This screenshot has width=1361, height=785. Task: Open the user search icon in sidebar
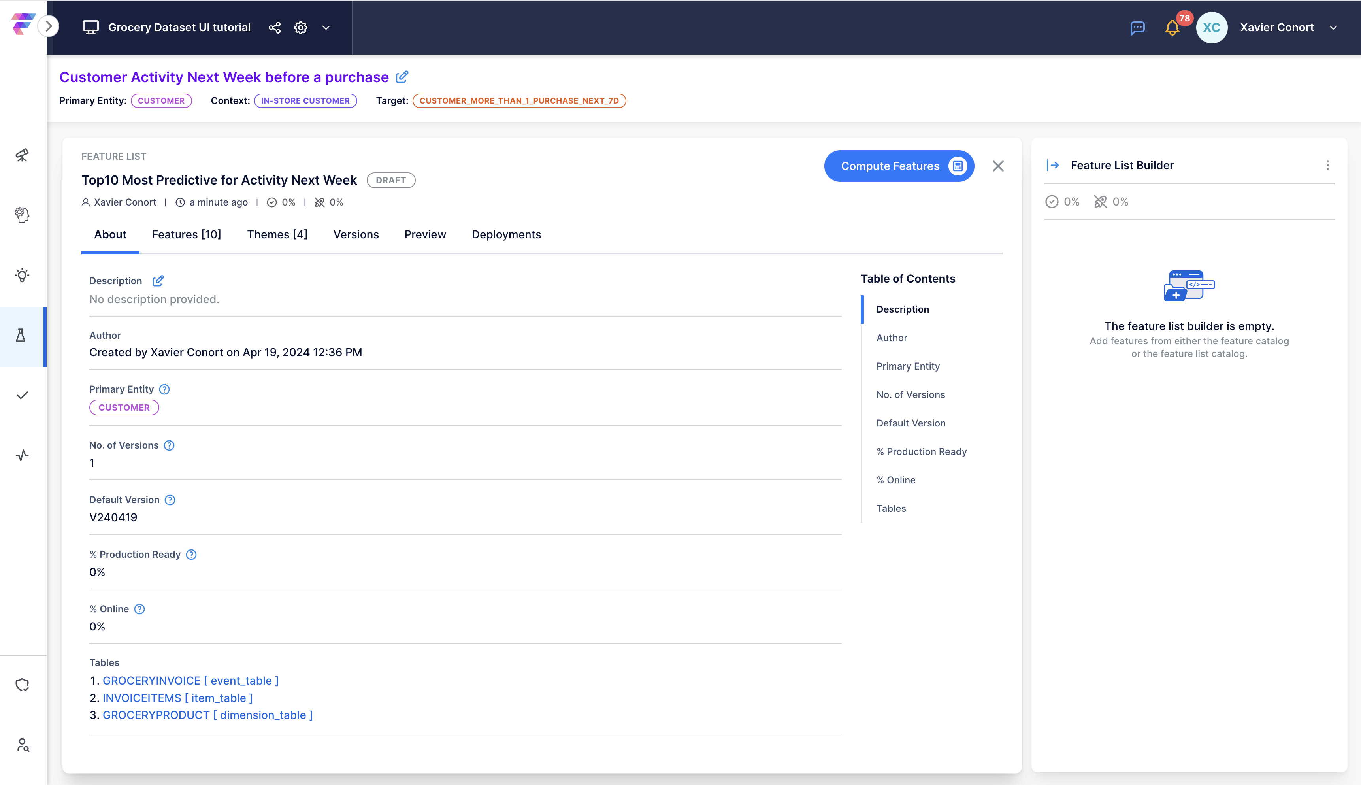pos(22,745)
